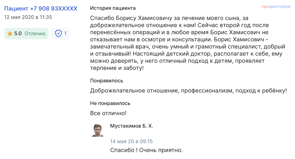Click doctor Мустакимов's avatar photo
This screenshot has height=159, width=295.
point(97,130)
